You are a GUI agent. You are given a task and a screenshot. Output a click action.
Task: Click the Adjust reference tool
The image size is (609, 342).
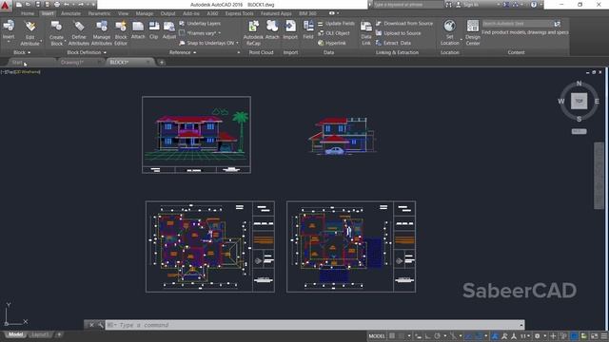click(169, 30)
